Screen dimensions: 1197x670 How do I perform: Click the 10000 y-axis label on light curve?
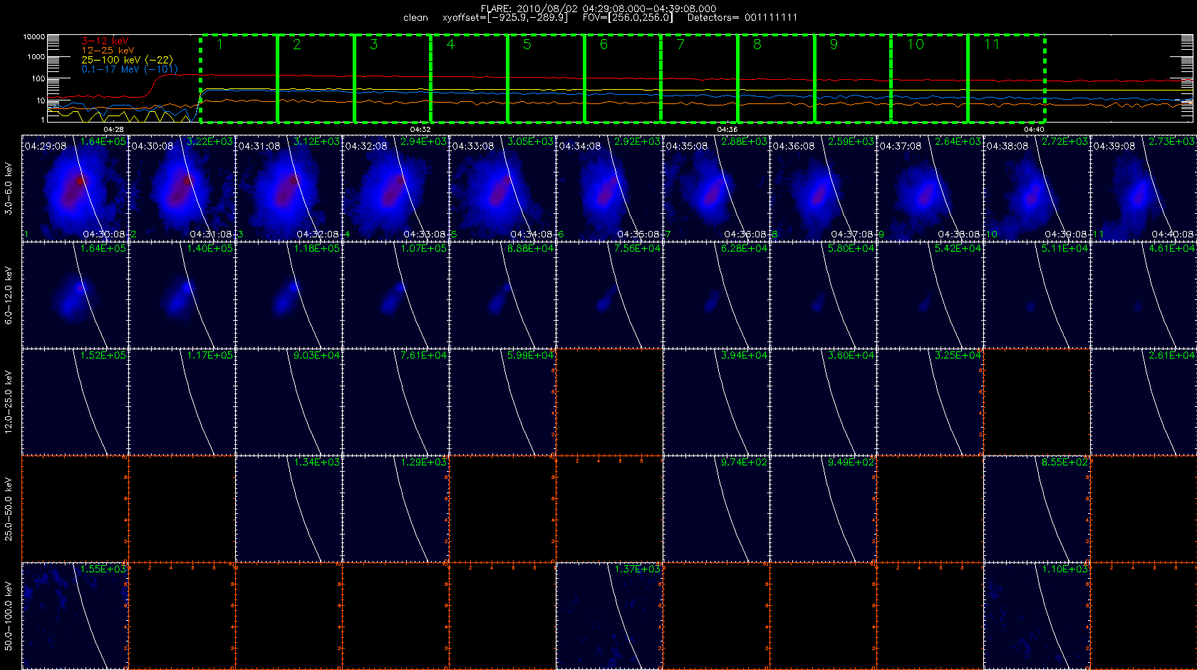coord(33,36)
